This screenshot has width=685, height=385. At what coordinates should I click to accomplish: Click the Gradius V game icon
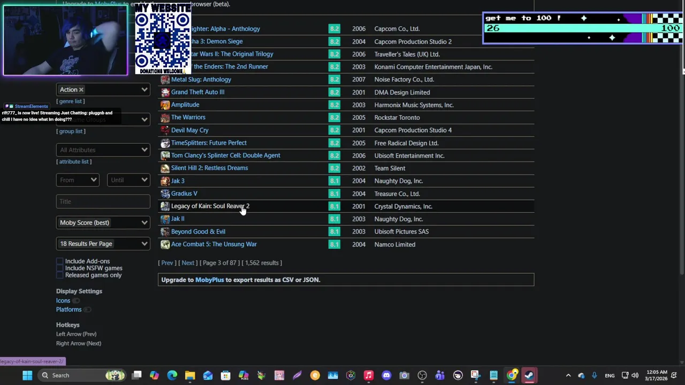165,194
